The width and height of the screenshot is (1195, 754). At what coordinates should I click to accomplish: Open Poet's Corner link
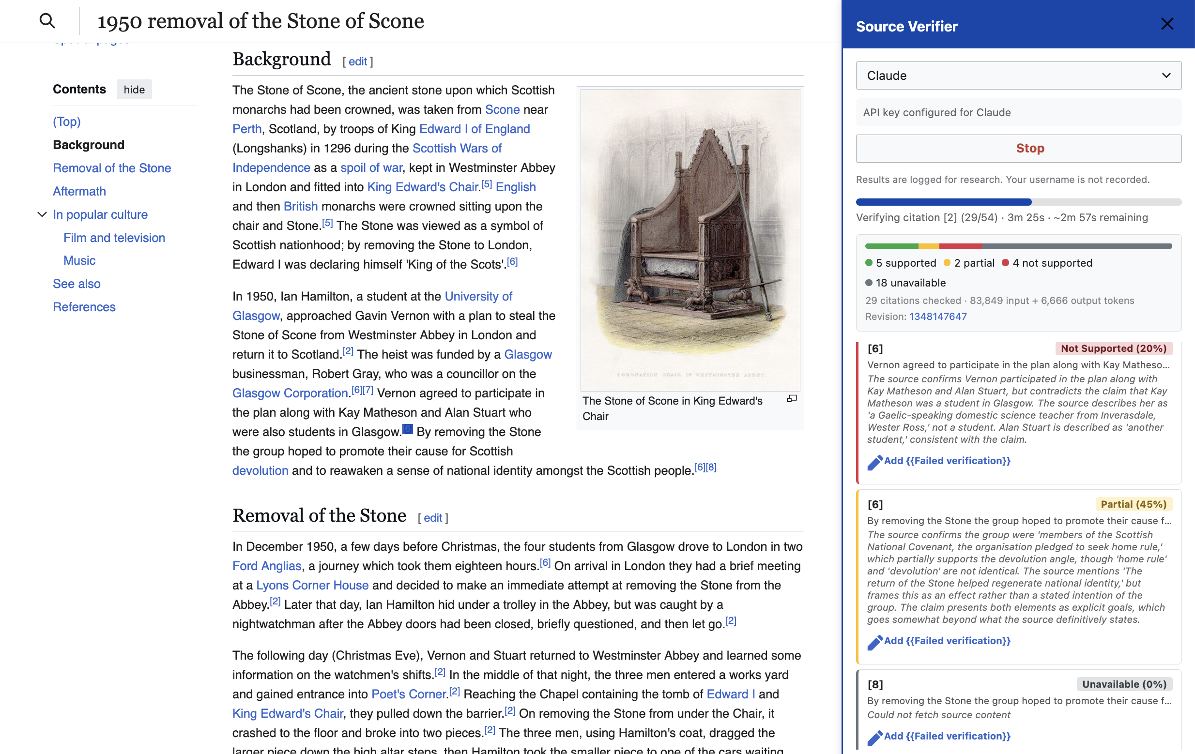(x=409, y=694)
